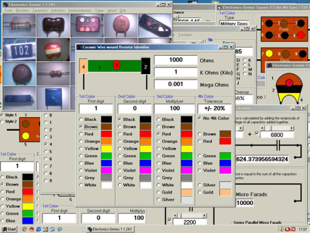
Task: Click the yellow swatch in 2nd Color
Action: point(145,148)
